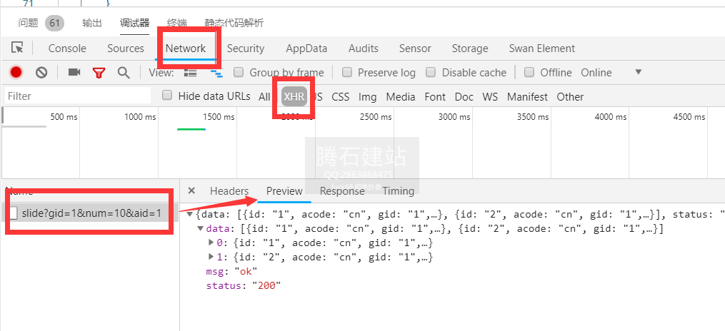Filter requests by CSS type

click(341, 96)
